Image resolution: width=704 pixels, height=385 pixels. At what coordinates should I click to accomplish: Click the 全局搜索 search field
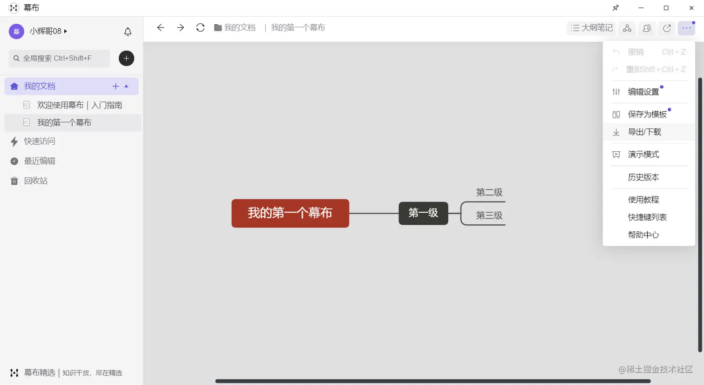click(59, 58)
